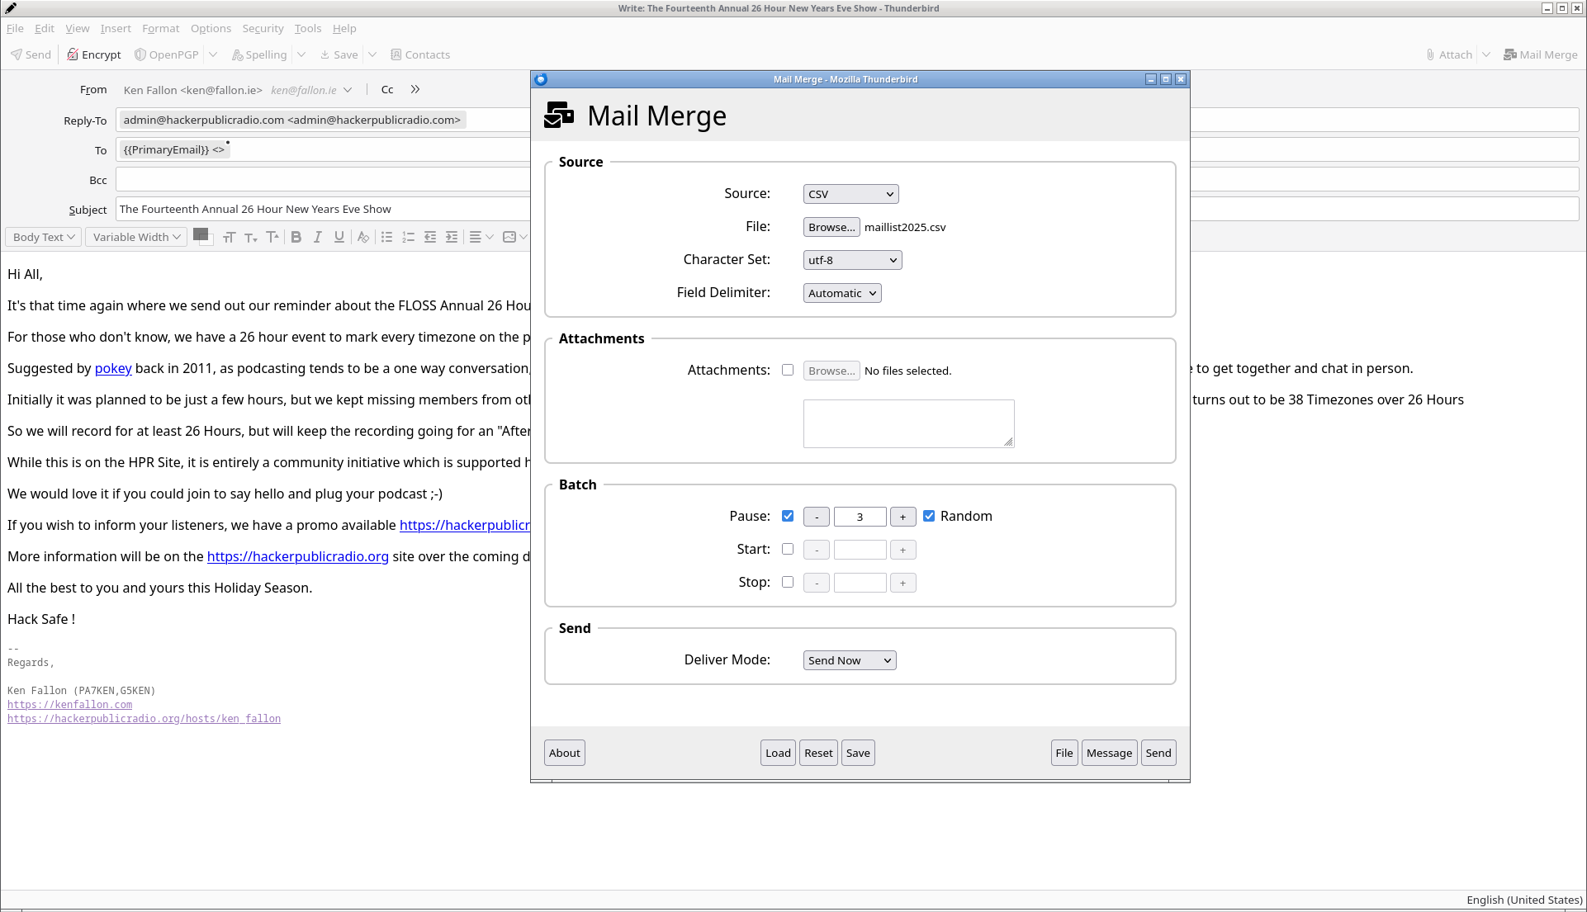Insert a bulleted list

pyautogui.click(x=386, y=237)
